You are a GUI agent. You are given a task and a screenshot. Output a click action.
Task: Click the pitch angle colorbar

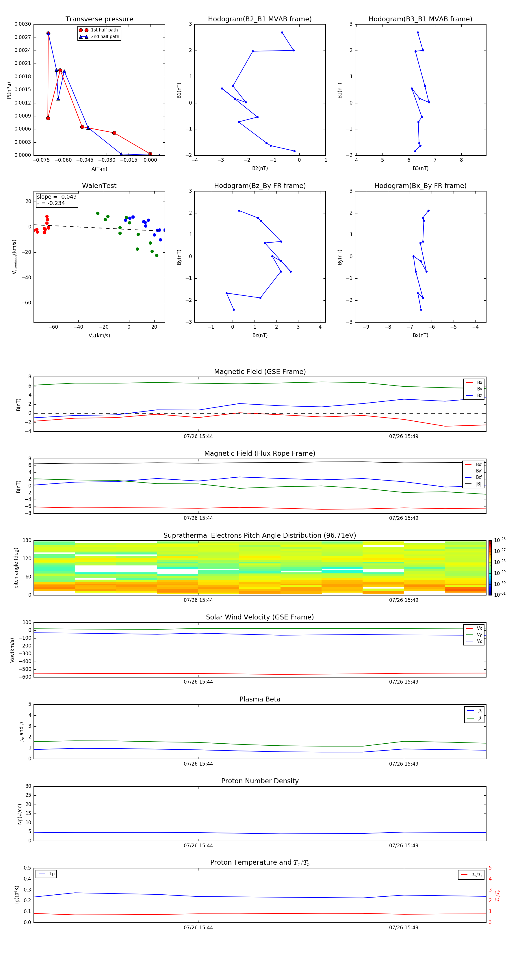coord(490,567)
